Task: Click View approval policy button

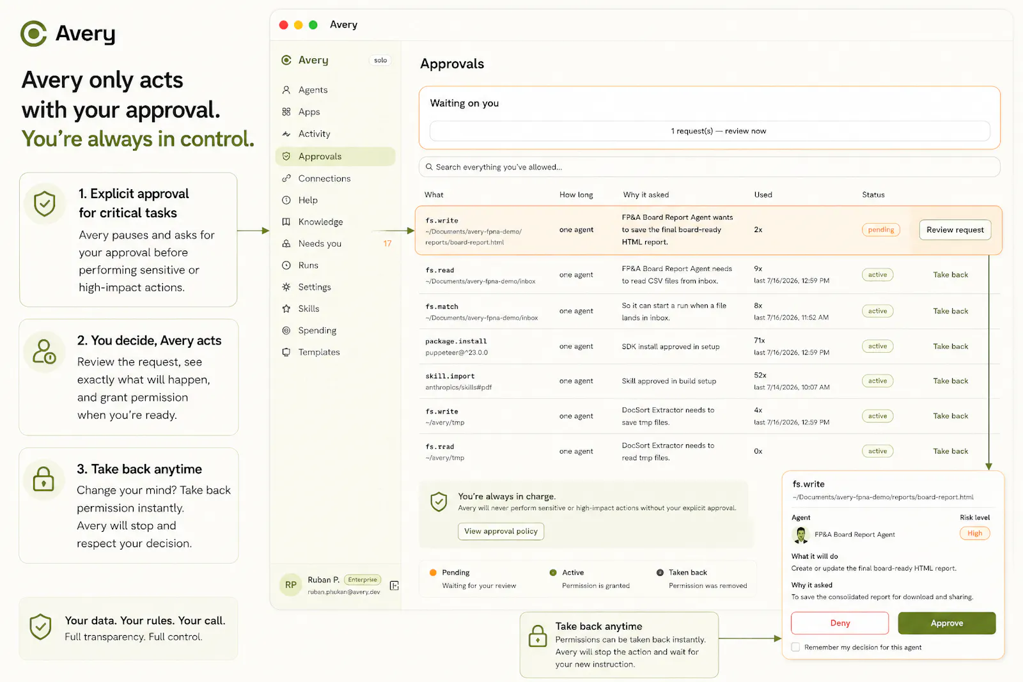Action: [x=501, y=531]
